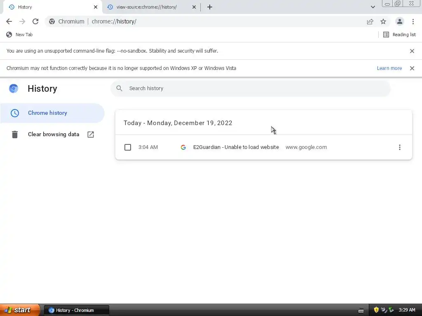Click the external link icon beside Clear browsing data
Image resolution: width=422 pixels, height=316 pixels.
point(91,135)
